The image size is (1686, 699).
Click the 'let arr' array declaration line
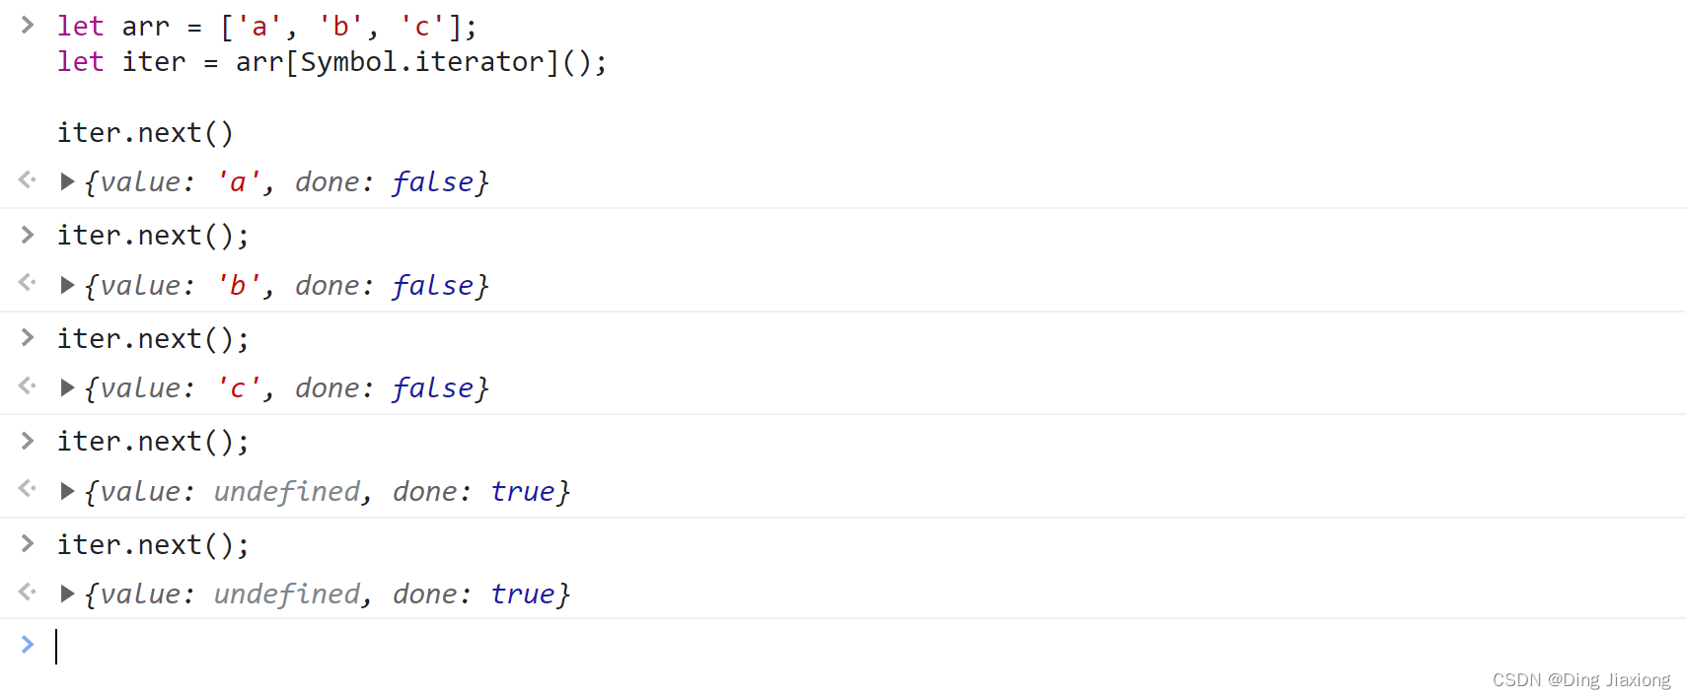(x=266, y=27)
